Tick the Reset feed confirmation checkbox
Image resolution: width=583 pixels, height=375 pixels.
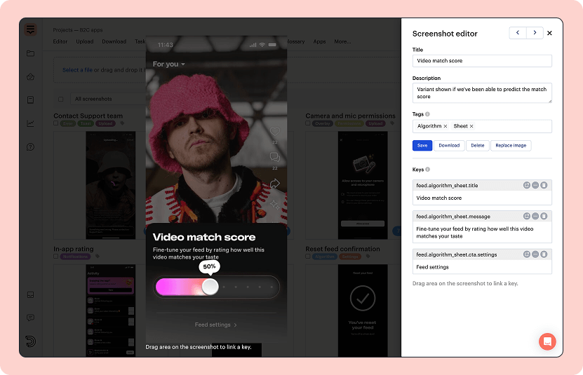[308, 257]
